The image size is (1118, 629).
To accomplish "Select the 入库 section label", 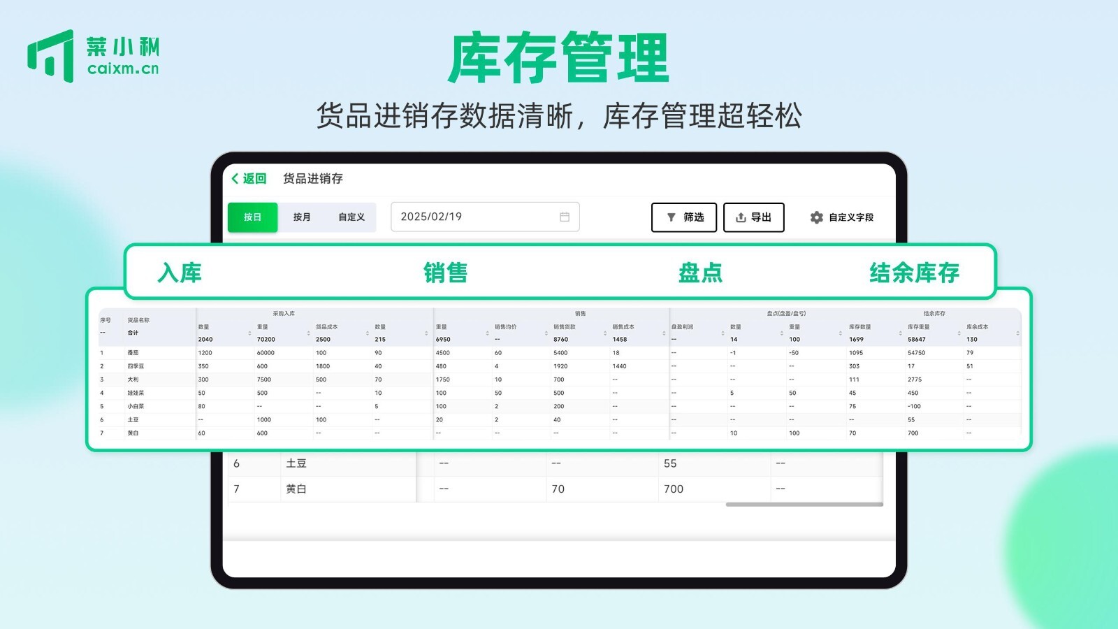I will 180,273.
